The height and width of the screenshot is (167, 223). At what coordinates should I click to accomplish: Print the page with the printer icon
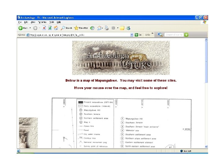[107, 28]
